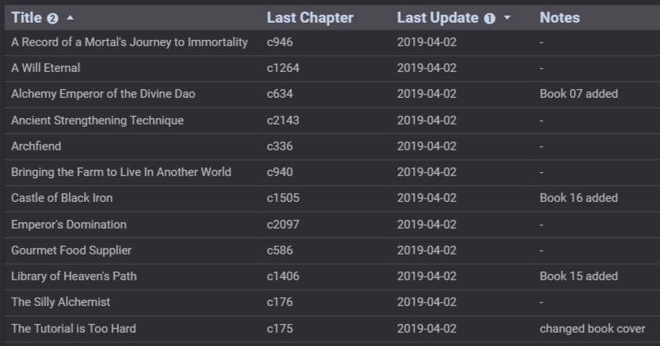This screenshot has width=660, height=346.
Task: Click the Book 15 added note
Action: point(578,276)
